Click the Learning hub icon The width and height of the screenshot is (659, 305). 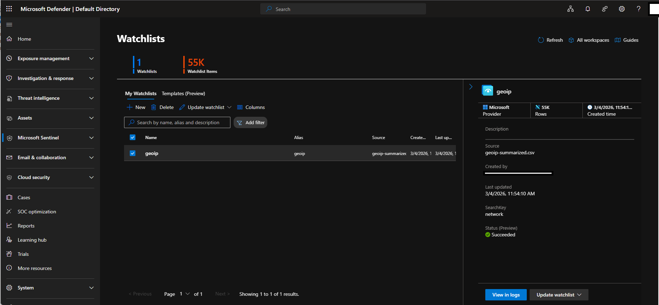click(x=9, y=240)
